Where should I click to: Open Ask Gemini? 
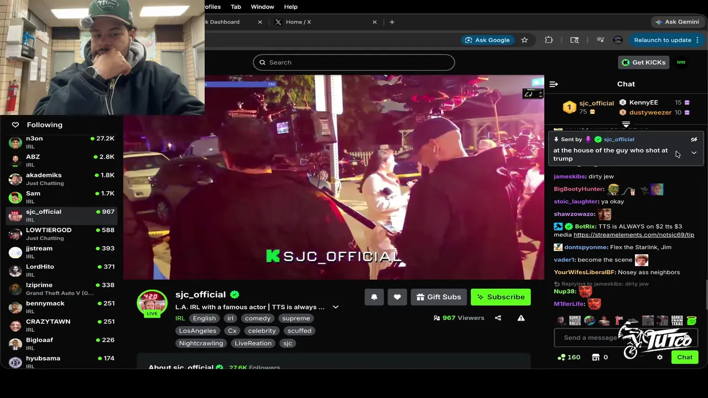[677, 22]
